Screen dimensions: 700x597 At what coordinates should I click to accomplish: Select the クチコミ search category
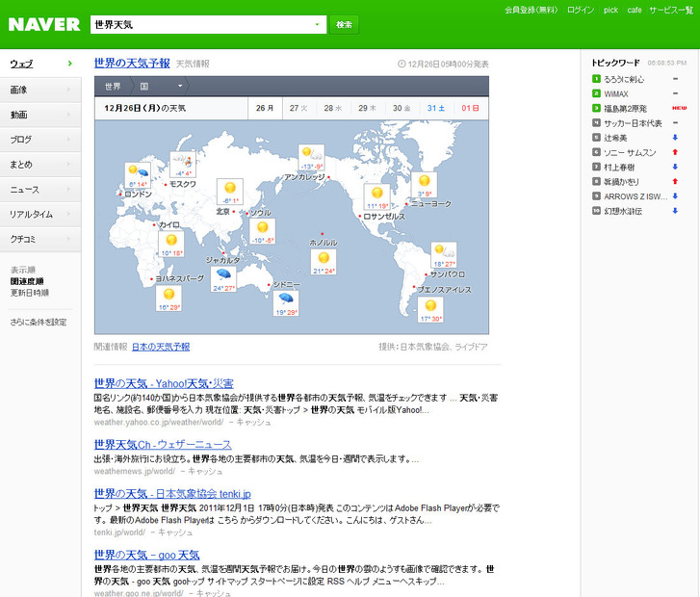[x=40, y=240]
